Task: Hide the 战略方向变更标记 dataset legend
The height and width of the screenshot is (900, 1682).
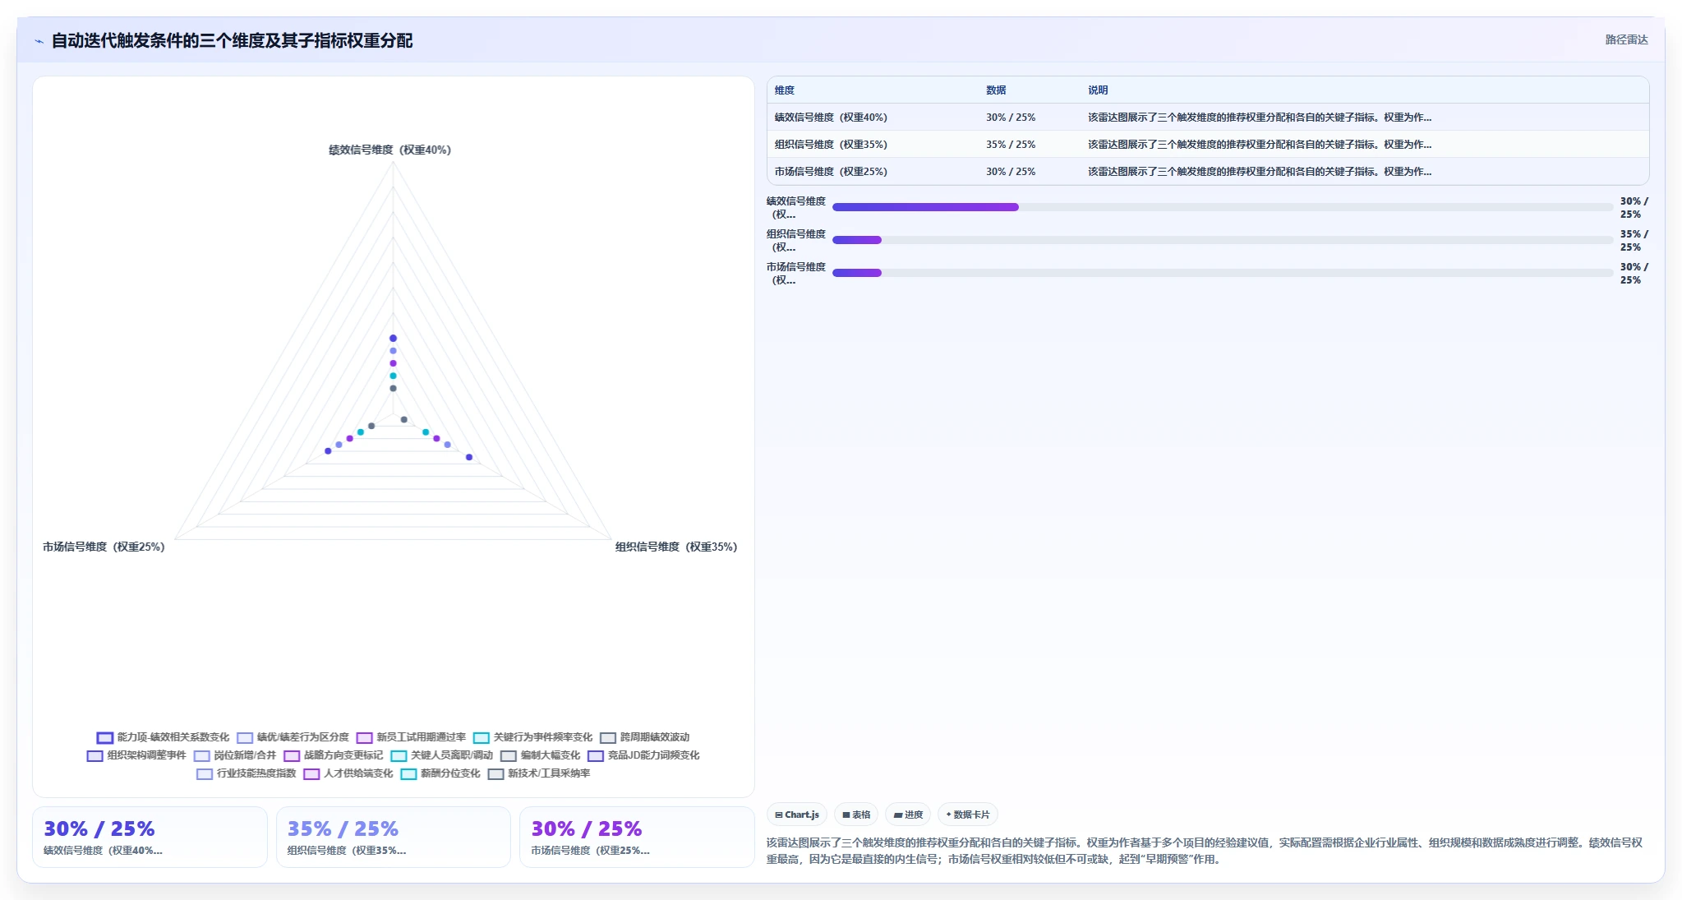Action: (333, 755)
